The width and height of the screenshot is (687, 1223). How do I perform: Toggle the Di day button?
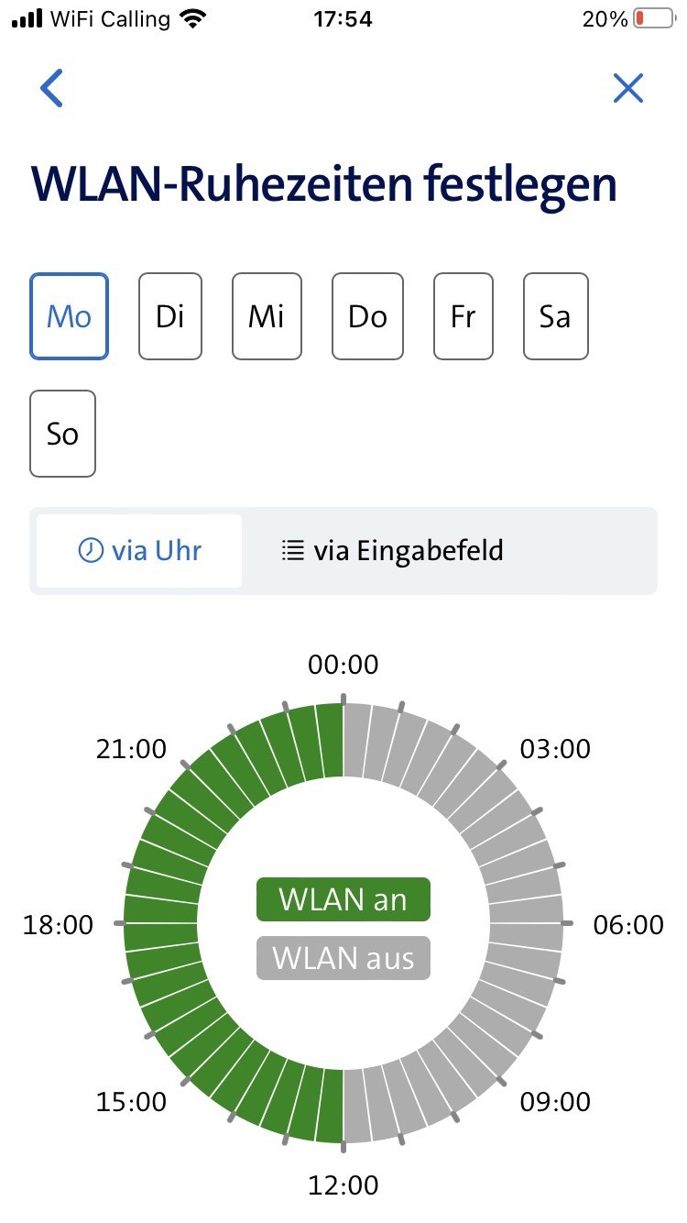point(170,316)
